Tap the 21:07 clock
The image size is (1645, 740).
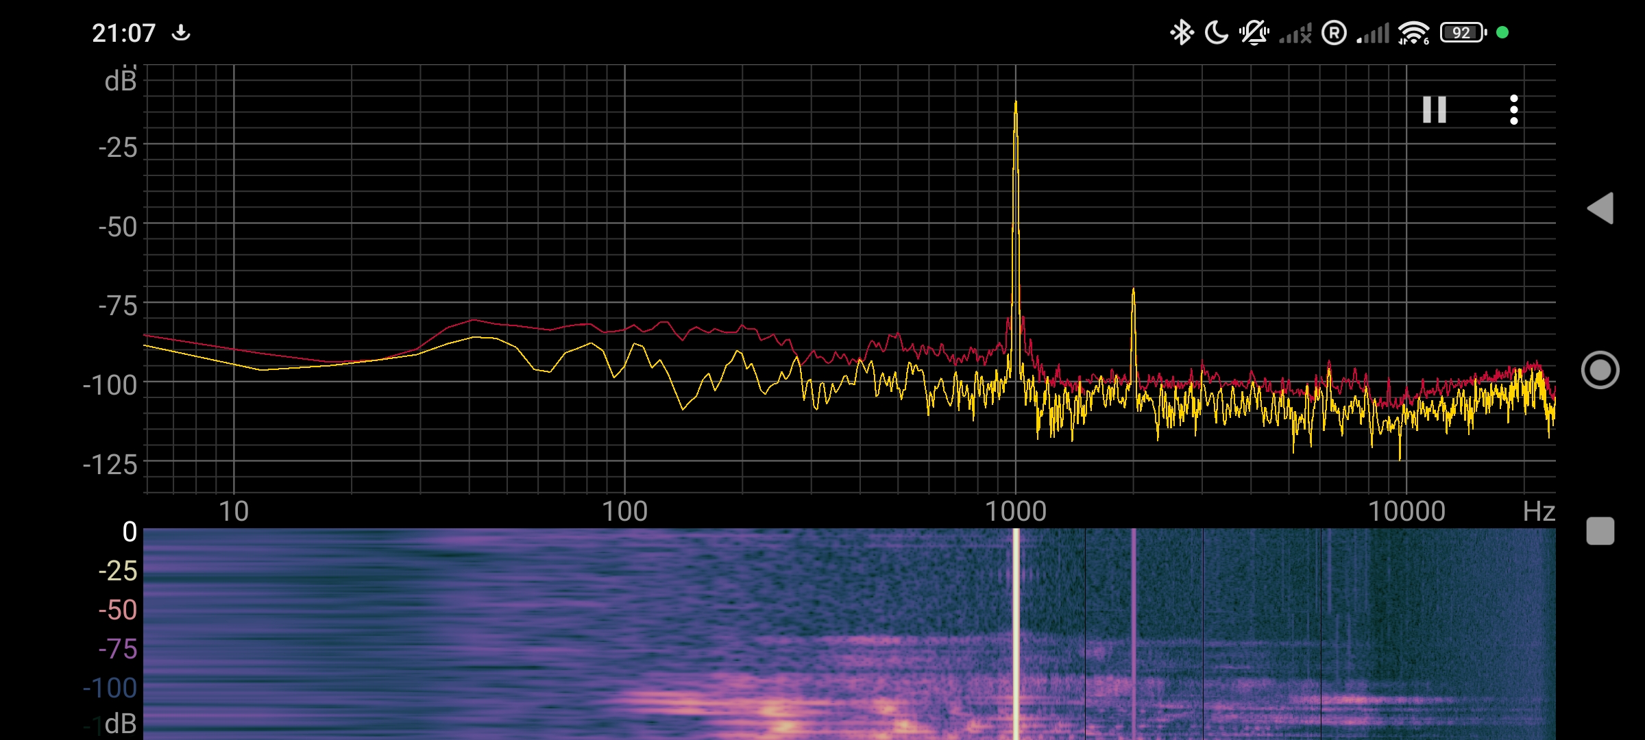point(124,33)
